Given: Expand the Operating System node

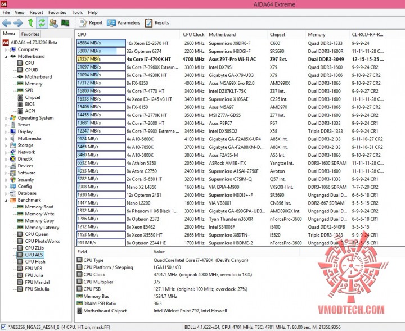Looking at the screenshot, I should (6, 118).
